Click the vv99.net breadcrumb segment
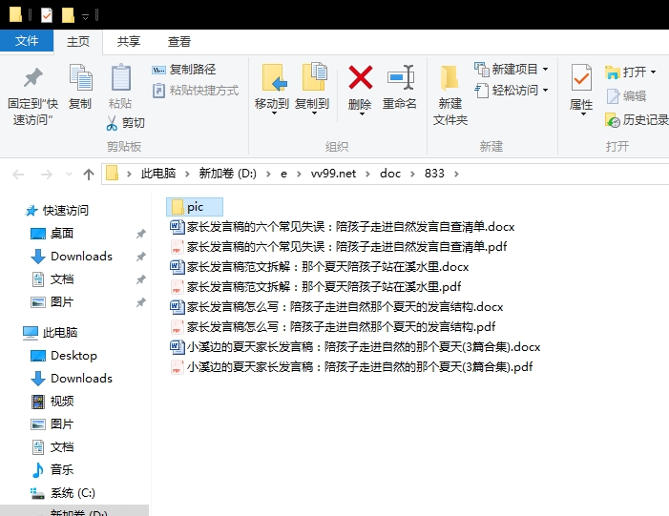Screen dimensions: 669x516 click(333, 174)
